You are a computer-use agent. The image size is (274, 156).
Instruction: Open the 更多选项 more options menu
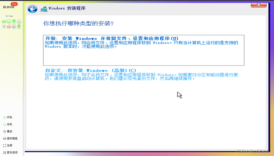coord(10,152)
